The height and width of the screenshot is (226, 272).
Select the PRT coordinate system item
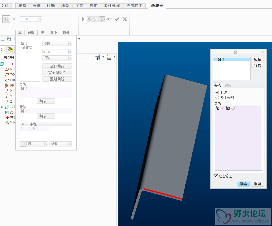point(10,85)
